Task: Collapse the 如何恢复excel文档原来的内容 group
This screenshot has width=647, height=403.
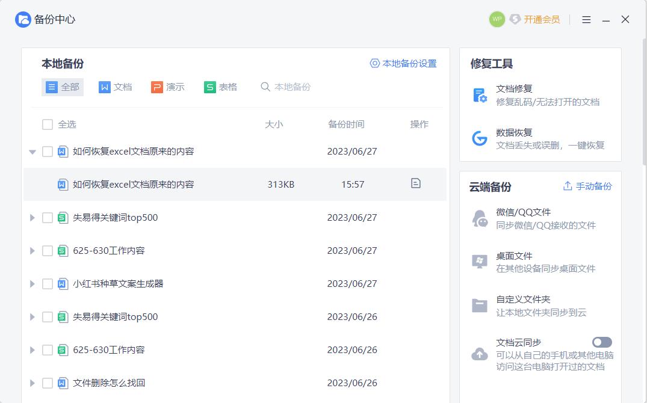Action: 32,152
